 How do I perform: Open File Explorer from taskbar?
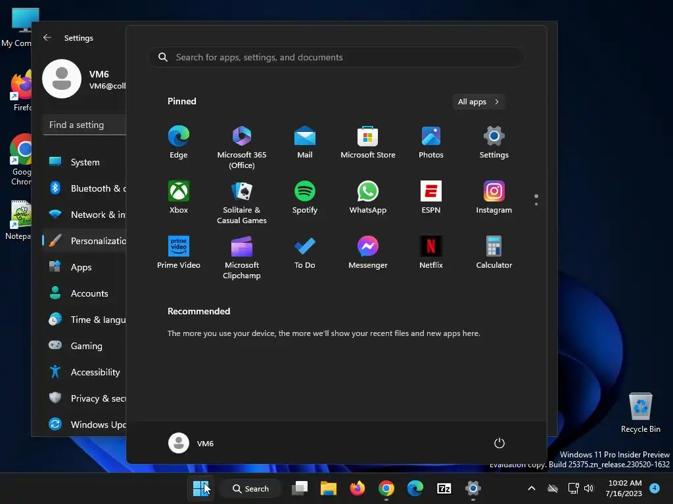point(329,488)
